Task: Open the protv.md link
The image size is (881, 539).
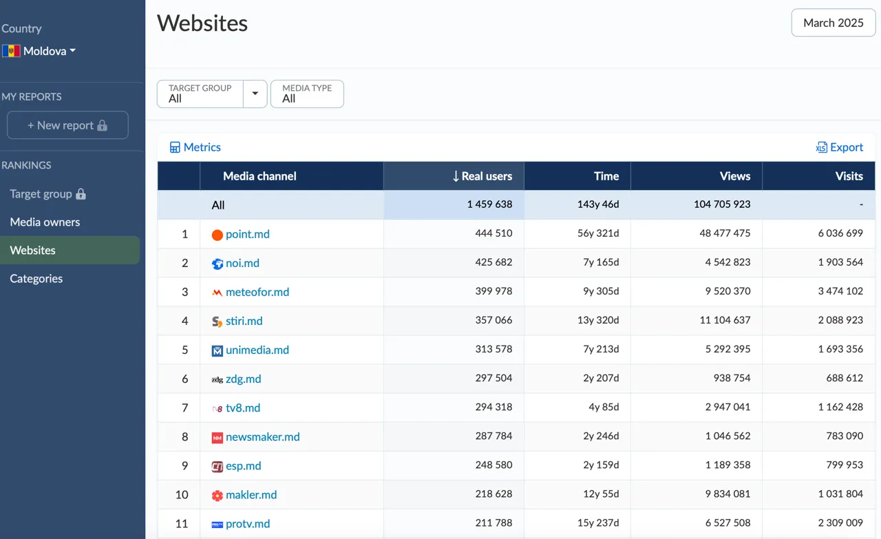Action: point(248,523)
